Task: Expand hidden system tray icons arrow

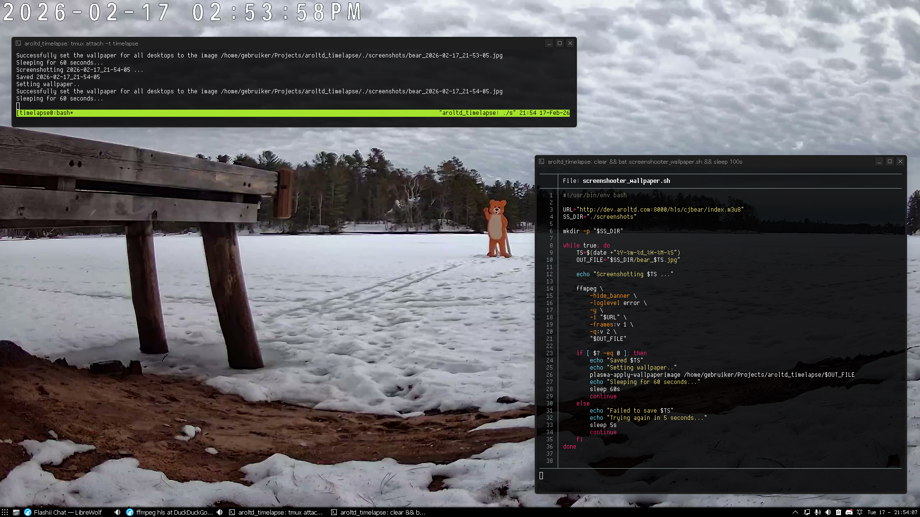Action: coord(795,512)
